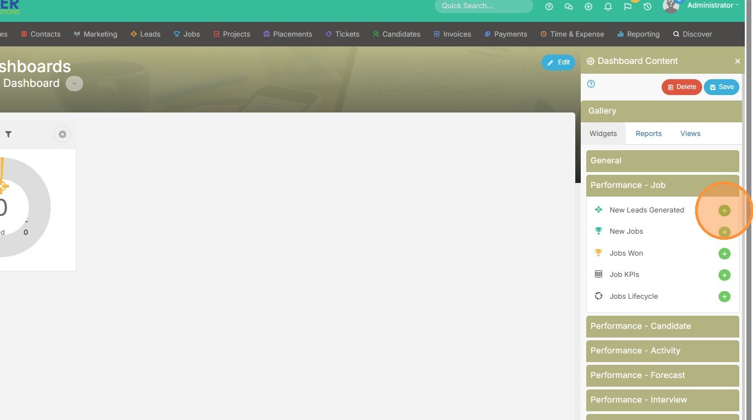Open the Tickets menu
Viewport: 753px width, 420px height.
point(342,34)
